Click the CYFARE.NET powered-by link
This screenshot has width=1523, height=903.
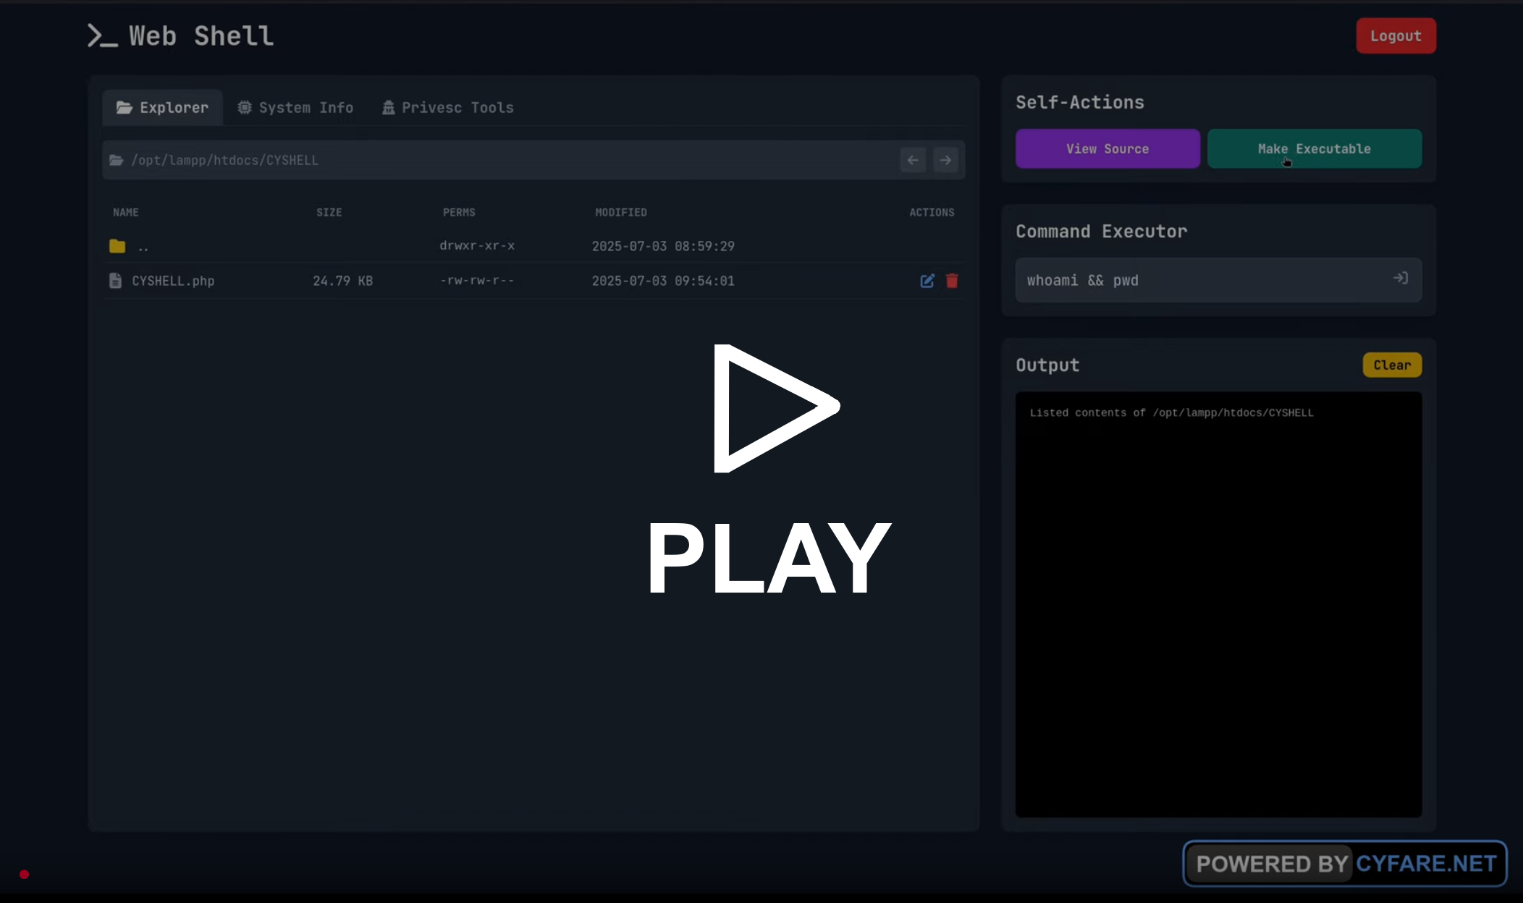(x=1425, y=863)
